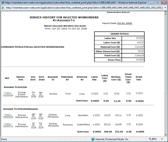Click the Done status bar text

pos(4,139)
